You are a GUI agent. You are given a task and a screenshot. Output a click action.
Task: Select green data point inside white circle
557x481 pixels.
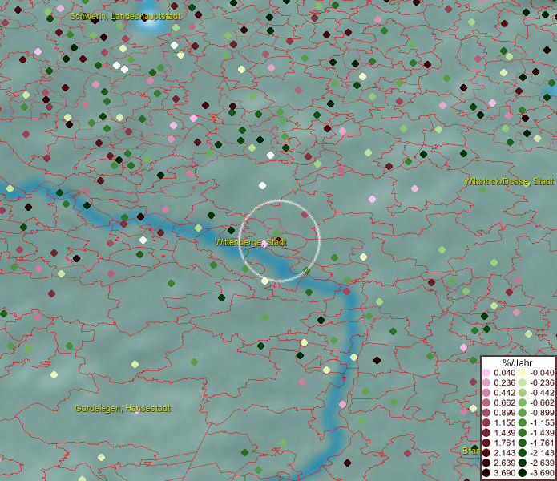(x=277, y=234)
